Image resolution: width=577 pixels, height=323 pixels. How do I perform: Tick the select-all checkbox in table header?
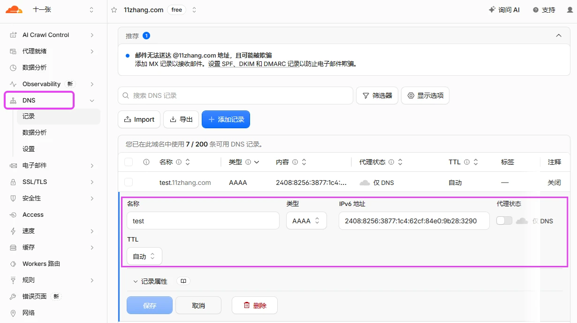coord(129,162)
